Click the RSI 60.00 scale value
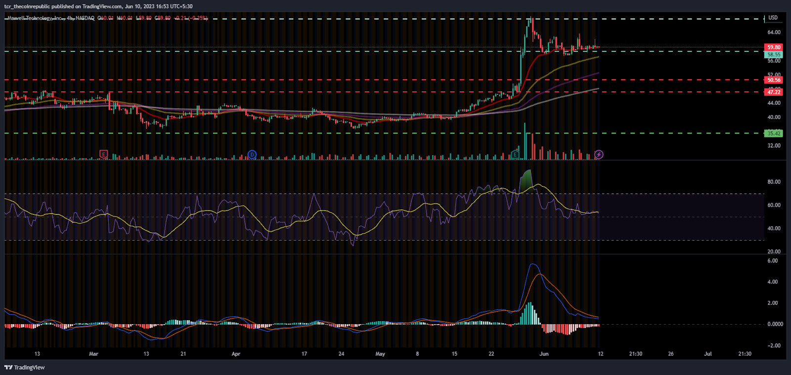Viewport: 791px width, 375px height. tap(774, 205)
